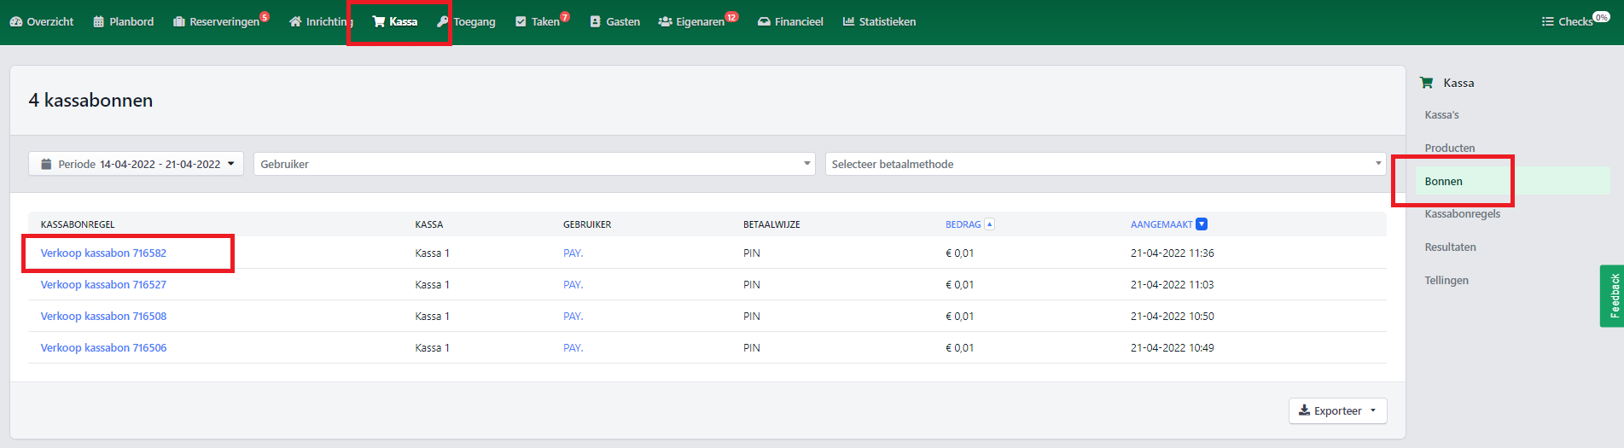Viewport: 1624px width, 448px height.
Task: Click the Eigenaren people icon
Action: click(x=665, y=21)
